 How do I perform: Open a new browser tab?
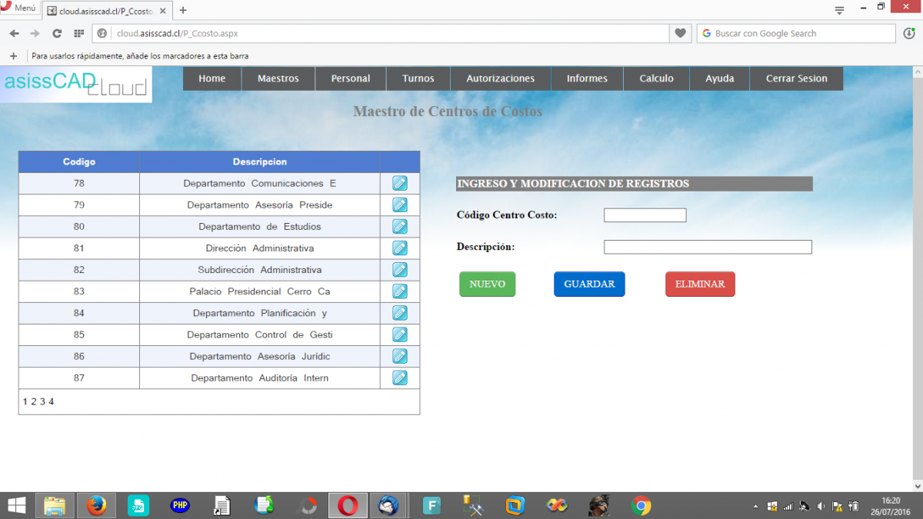coord(183,11)
